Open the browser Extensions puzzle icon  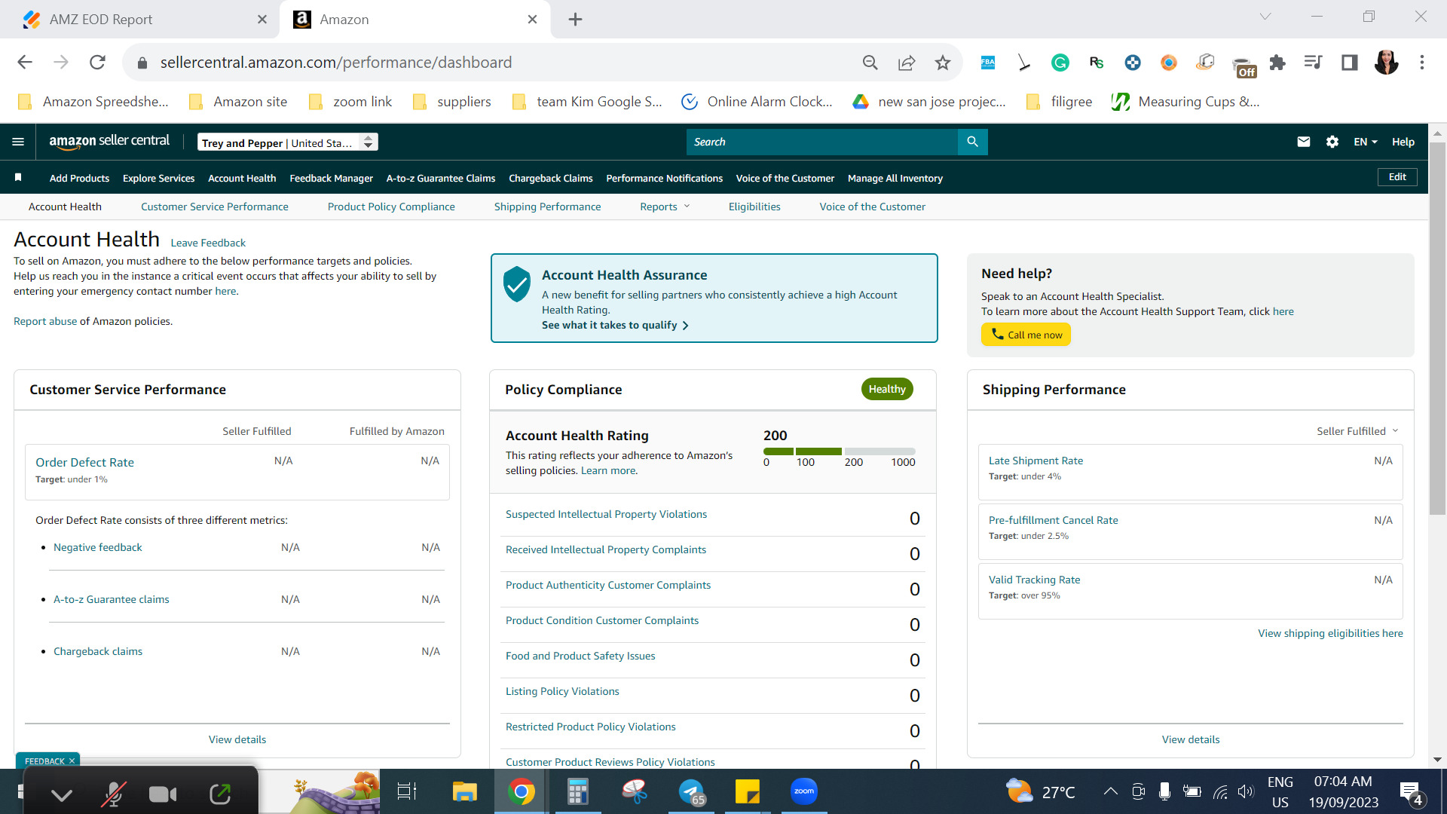1277,63
